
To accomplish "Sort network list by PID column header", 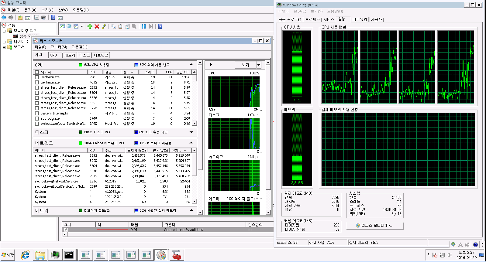I will point(95,150).
